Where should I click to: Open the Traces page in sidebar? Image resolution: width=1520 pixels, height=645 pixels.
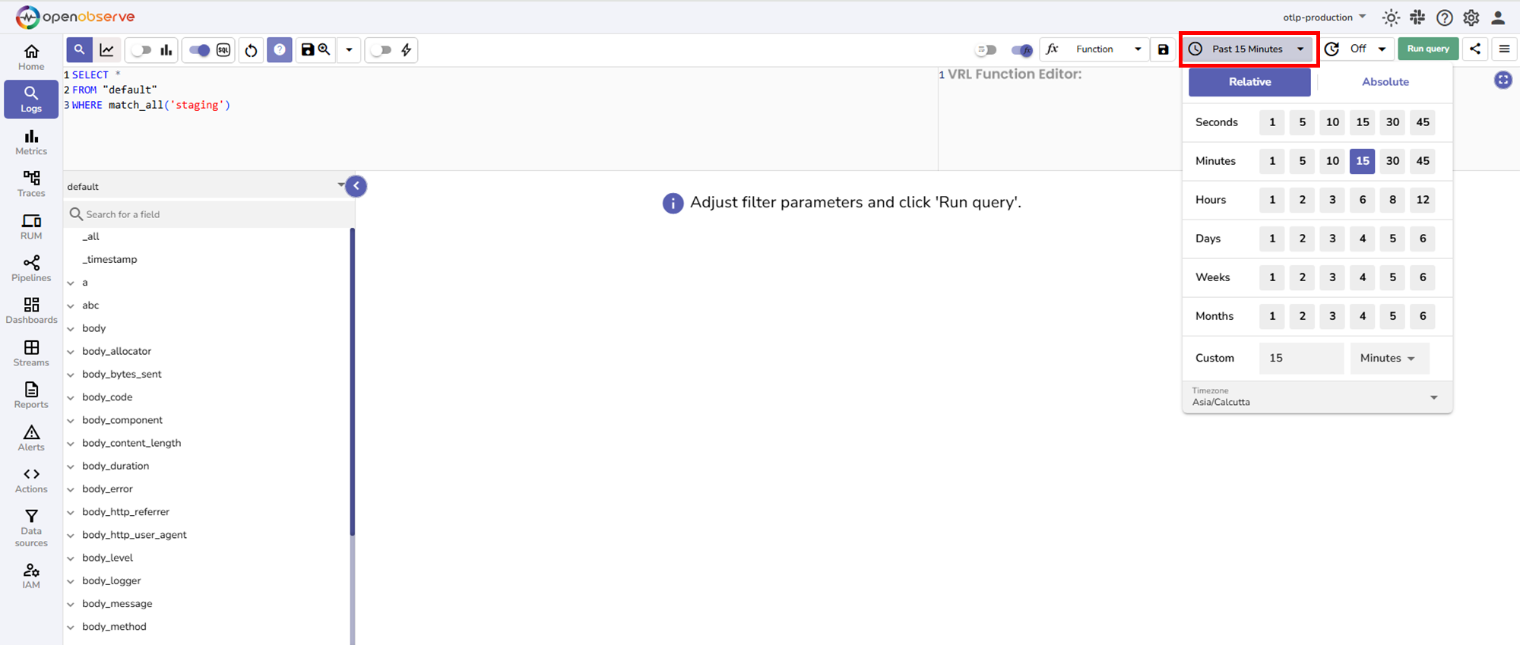(31, 184)
